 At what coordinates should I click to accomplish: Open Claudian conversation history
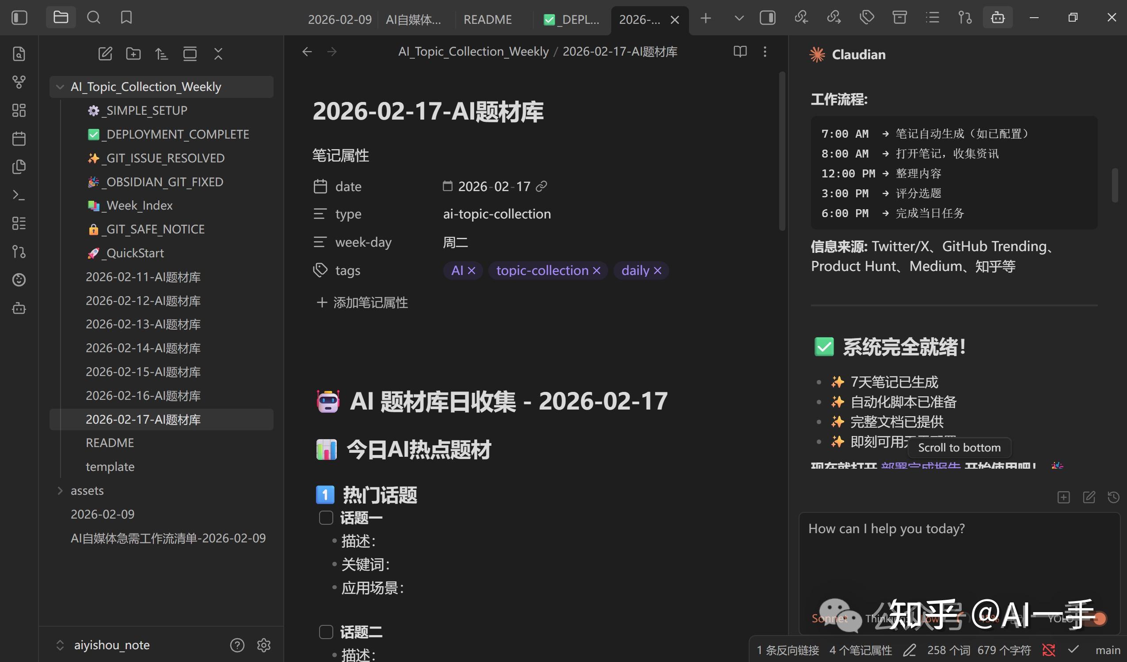pos(1114,497)
